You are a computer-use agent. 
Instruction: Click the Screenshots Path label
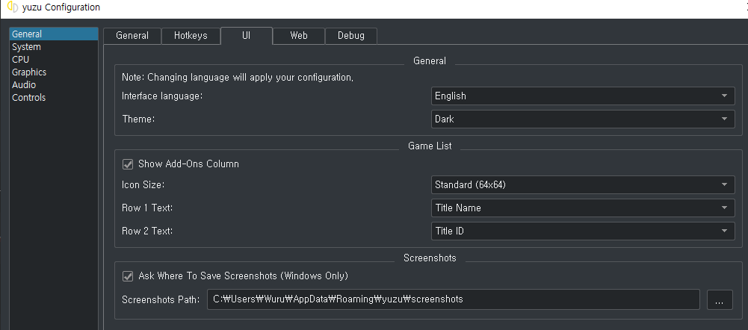(161, 299)
